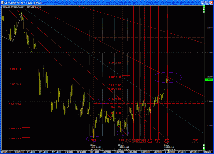Image resolution: width=214 pixels, height=154 pixels.
Task: Select the 1.4951-100.0 left retracement label
Action: click(14, 104)
